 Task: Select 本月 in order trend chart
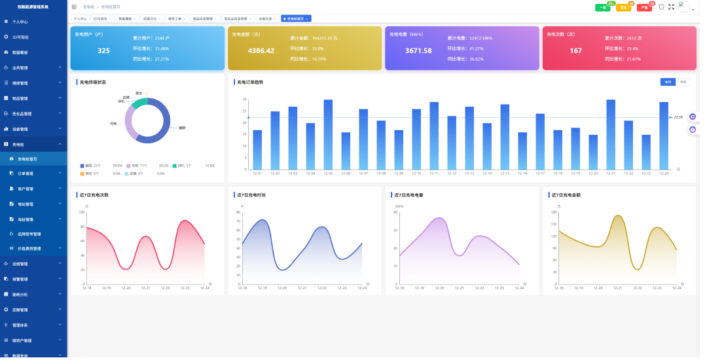pos(668,82)
